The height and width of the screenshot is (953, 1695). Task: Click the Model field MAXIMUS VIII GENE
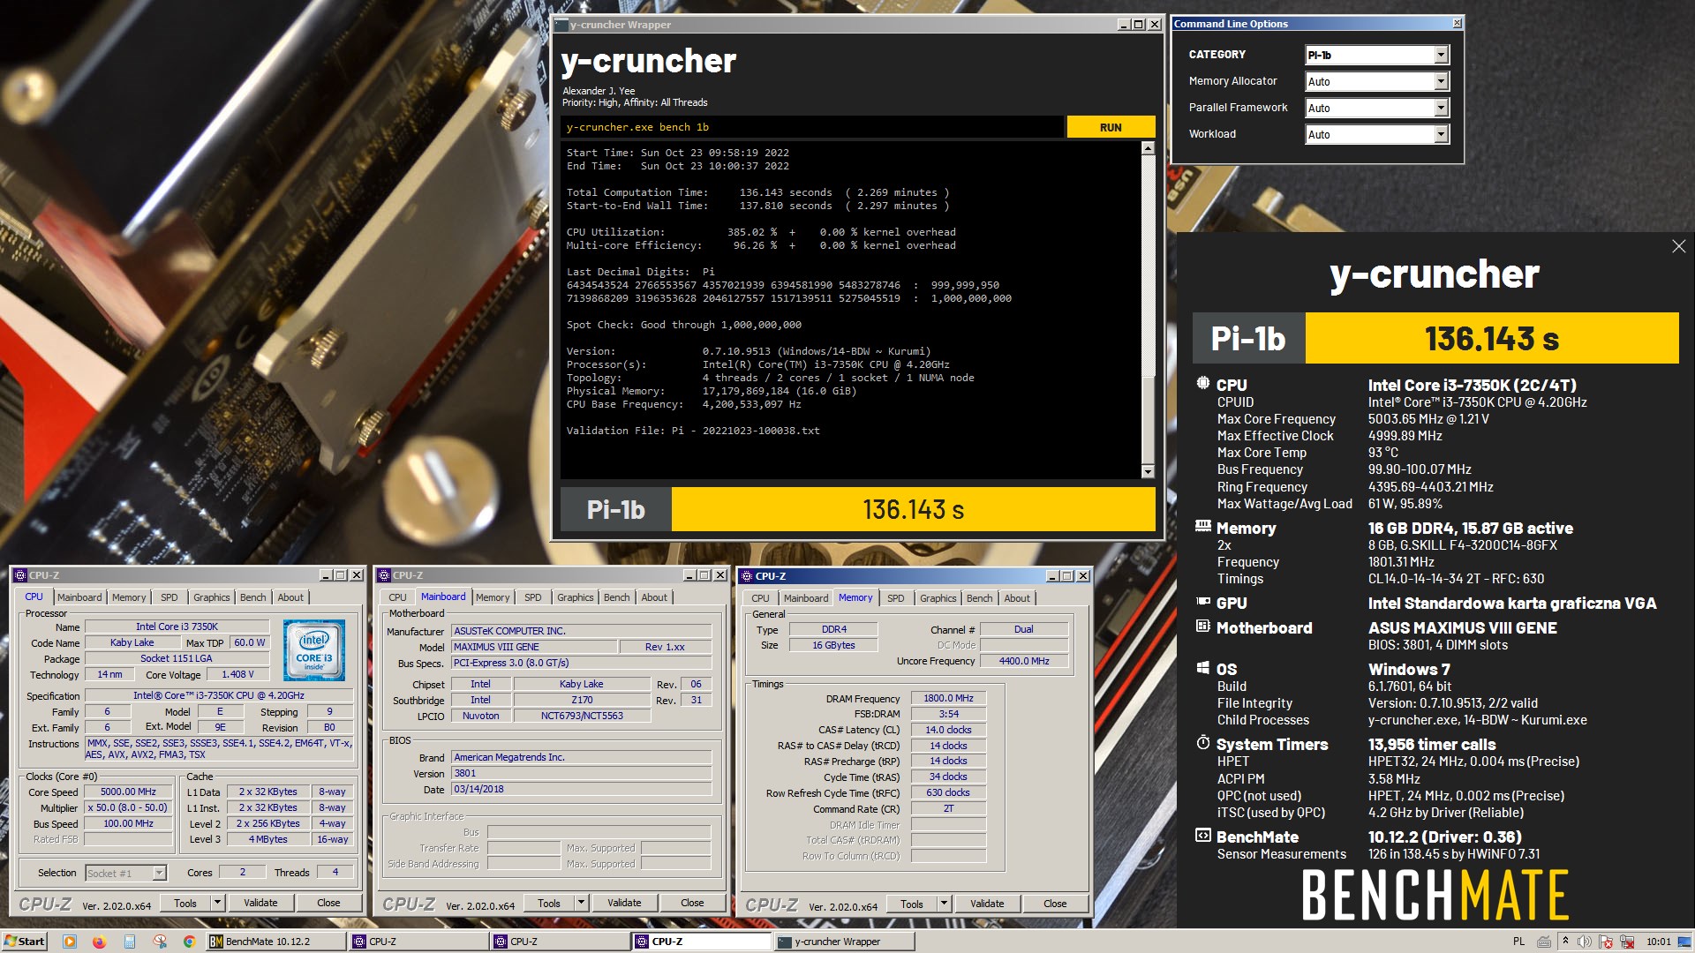pos(534,647)
